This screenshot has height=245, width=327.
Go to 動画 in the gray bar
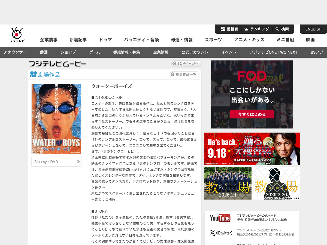(x=44, y=52)
